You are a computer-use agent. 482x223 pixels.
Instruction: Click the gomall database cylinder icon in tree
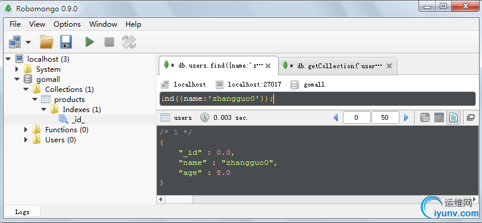coord(28,79)
